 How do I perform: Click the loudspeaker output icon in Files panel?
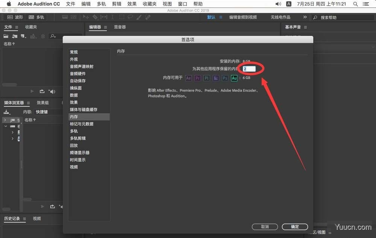pyautogui.click(x=52, y=91)
